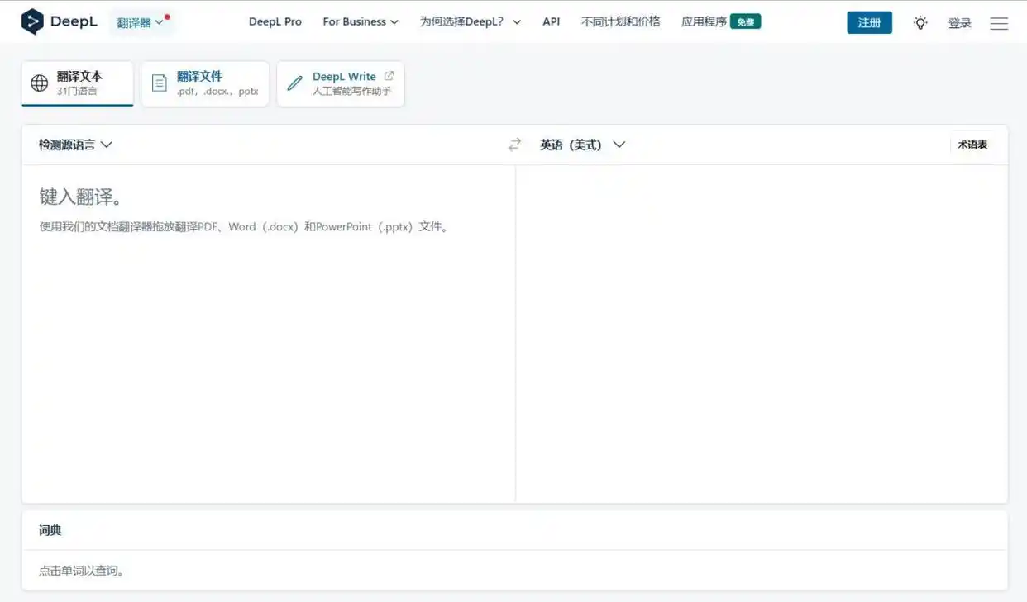This screenshot has width=1027, height=602.
Task: Click the 术语表 glossary button
Action: [x=972, y=144]
